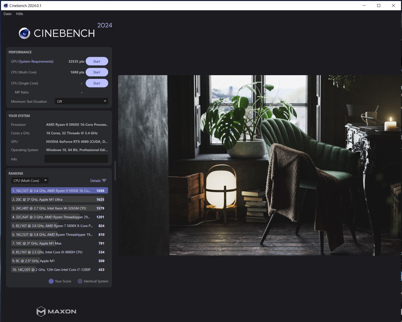
Task: Start the GPU benchmark
Action: point(97,61)
